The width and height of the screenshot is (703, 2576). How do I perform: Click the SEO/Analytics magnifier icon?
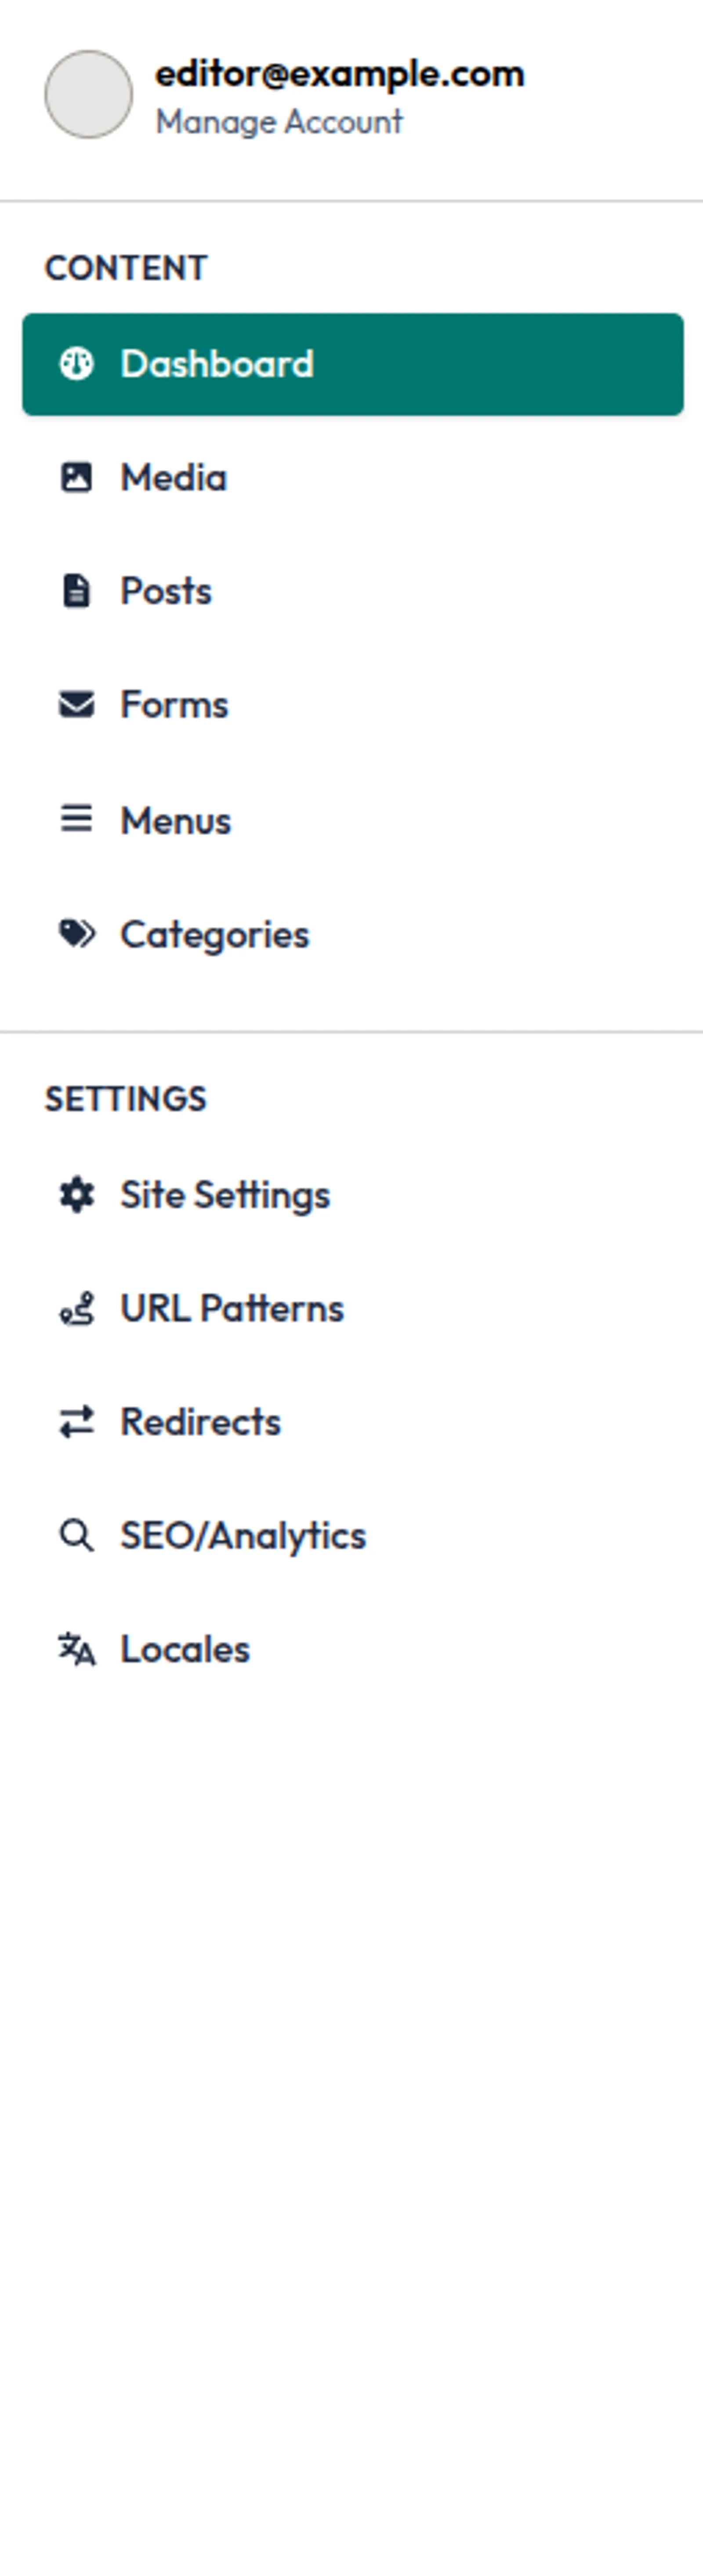pyautogui.click(x=77, y=1536)
